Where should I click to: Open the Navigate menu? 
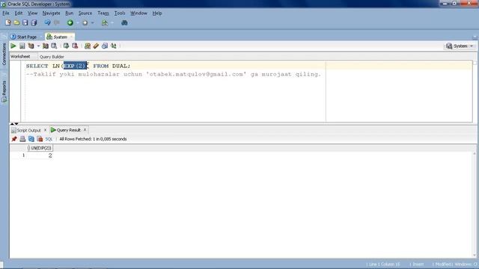(x=51, y=13)
